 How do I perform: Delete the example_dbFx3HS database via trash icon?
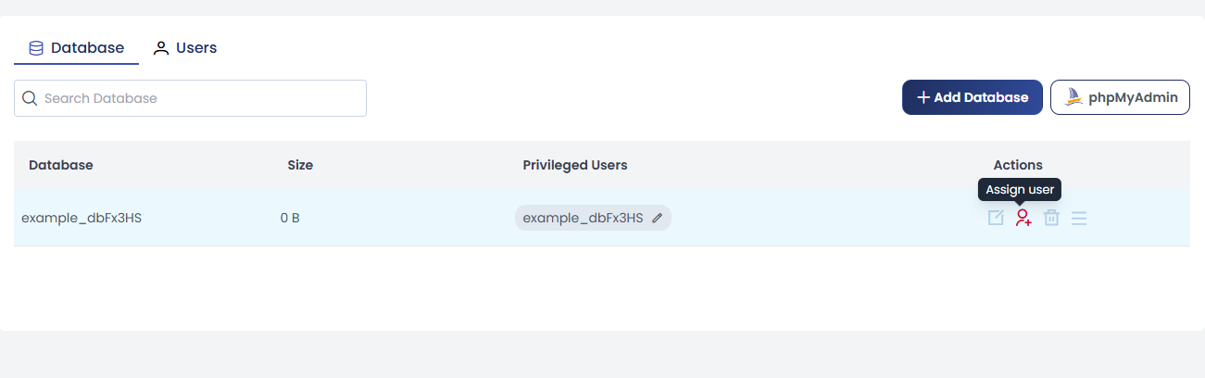tap(1051, 219)
